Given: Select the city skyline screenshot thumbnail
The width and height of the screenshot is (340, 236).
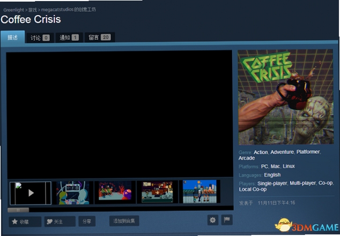Looking at the screenshot, I should coord(199,192).
